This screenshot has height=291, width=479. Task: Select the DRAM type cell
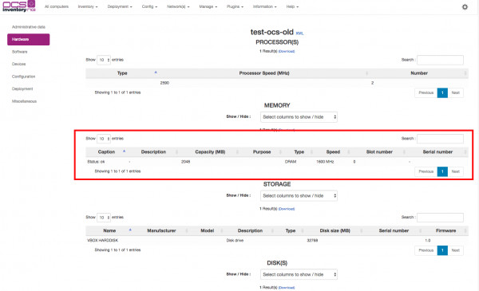coord(291,162)
